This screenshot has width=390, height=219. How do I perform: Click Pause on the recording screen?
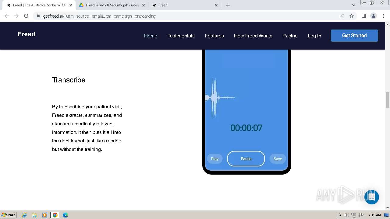246,159
